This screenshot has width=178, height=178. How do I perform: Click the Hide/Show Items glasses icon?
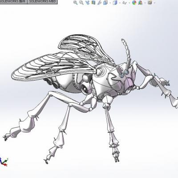(124, 3)
